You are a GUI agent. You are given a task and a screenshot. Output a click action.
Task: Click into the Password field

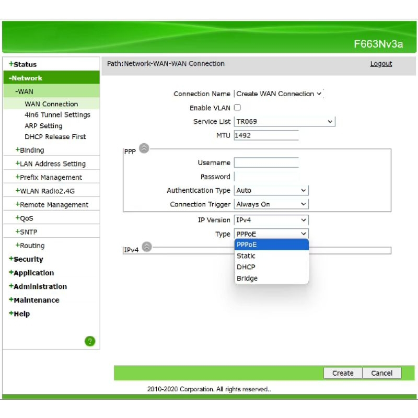pos(266,177)
